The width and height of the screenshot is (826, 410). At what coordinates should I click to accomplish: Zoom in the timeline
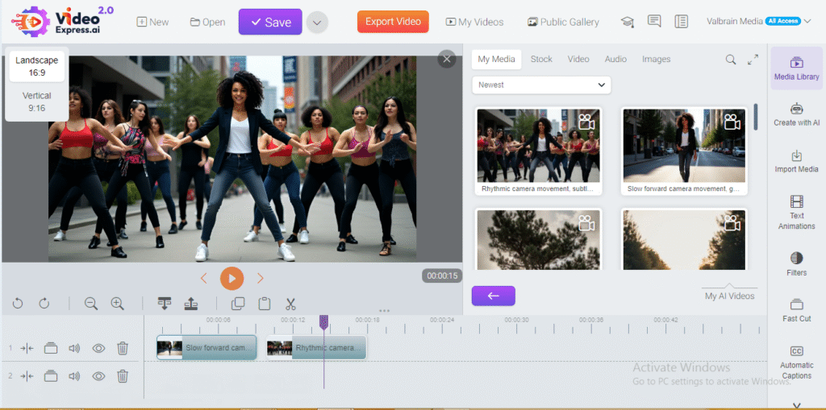pos(117,303)
